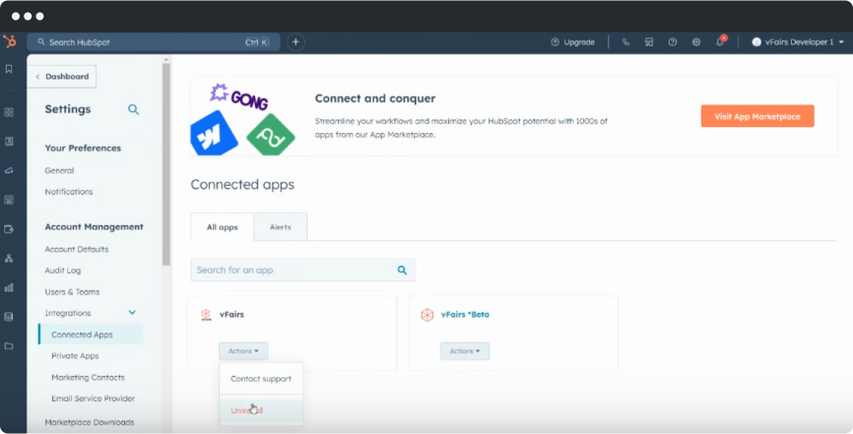Choose Contact support from Actions menu
The width and height of the screenshot is (853, 434).
pyautogui.click(x=261, y=379)
